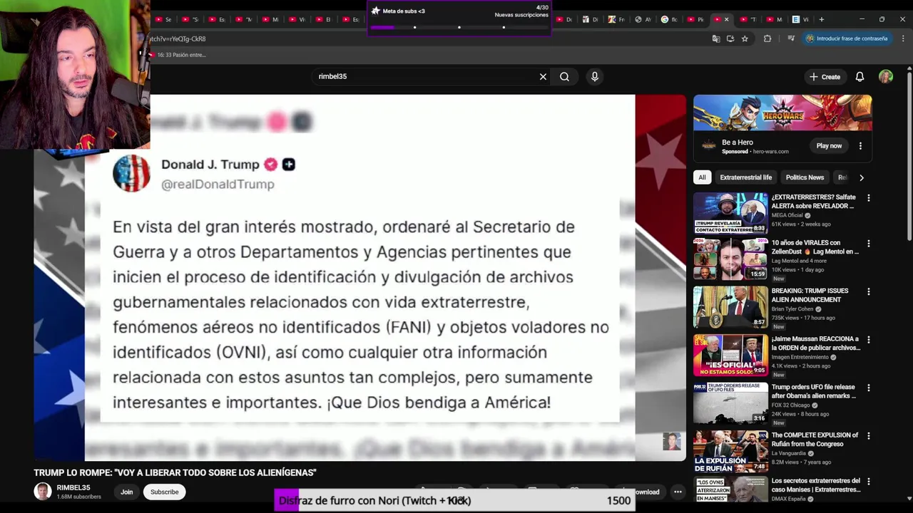Open DMAX España channel name
The width and height of the screenshot is (913, 513).
[x=788, y=499]
